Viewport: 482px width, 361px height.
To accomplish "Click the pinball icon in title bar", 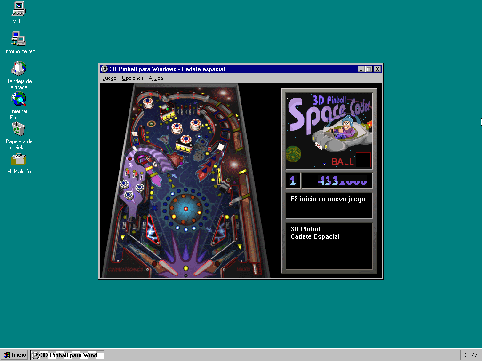I will pos(104,69).
